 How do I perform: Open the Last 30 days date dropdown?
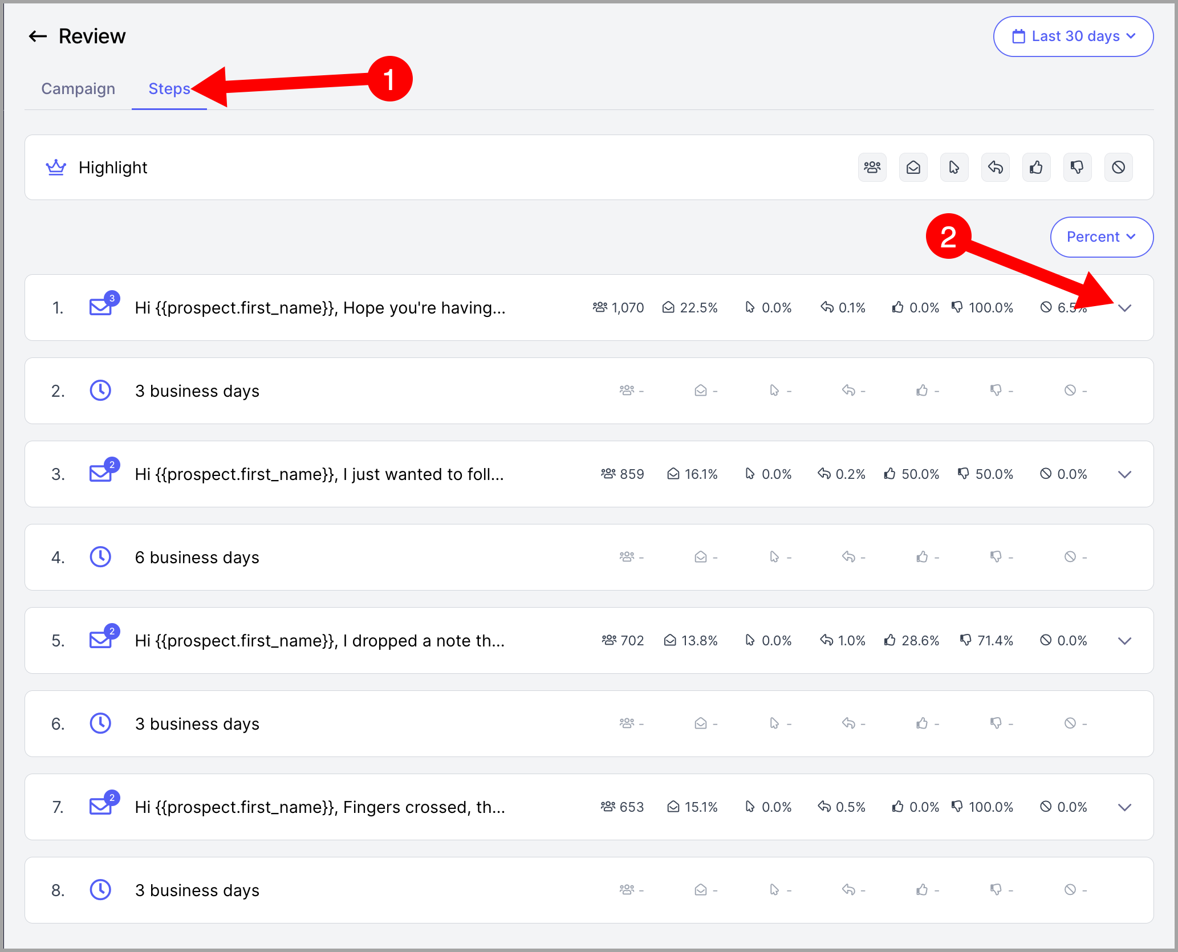coord(1073,36)
